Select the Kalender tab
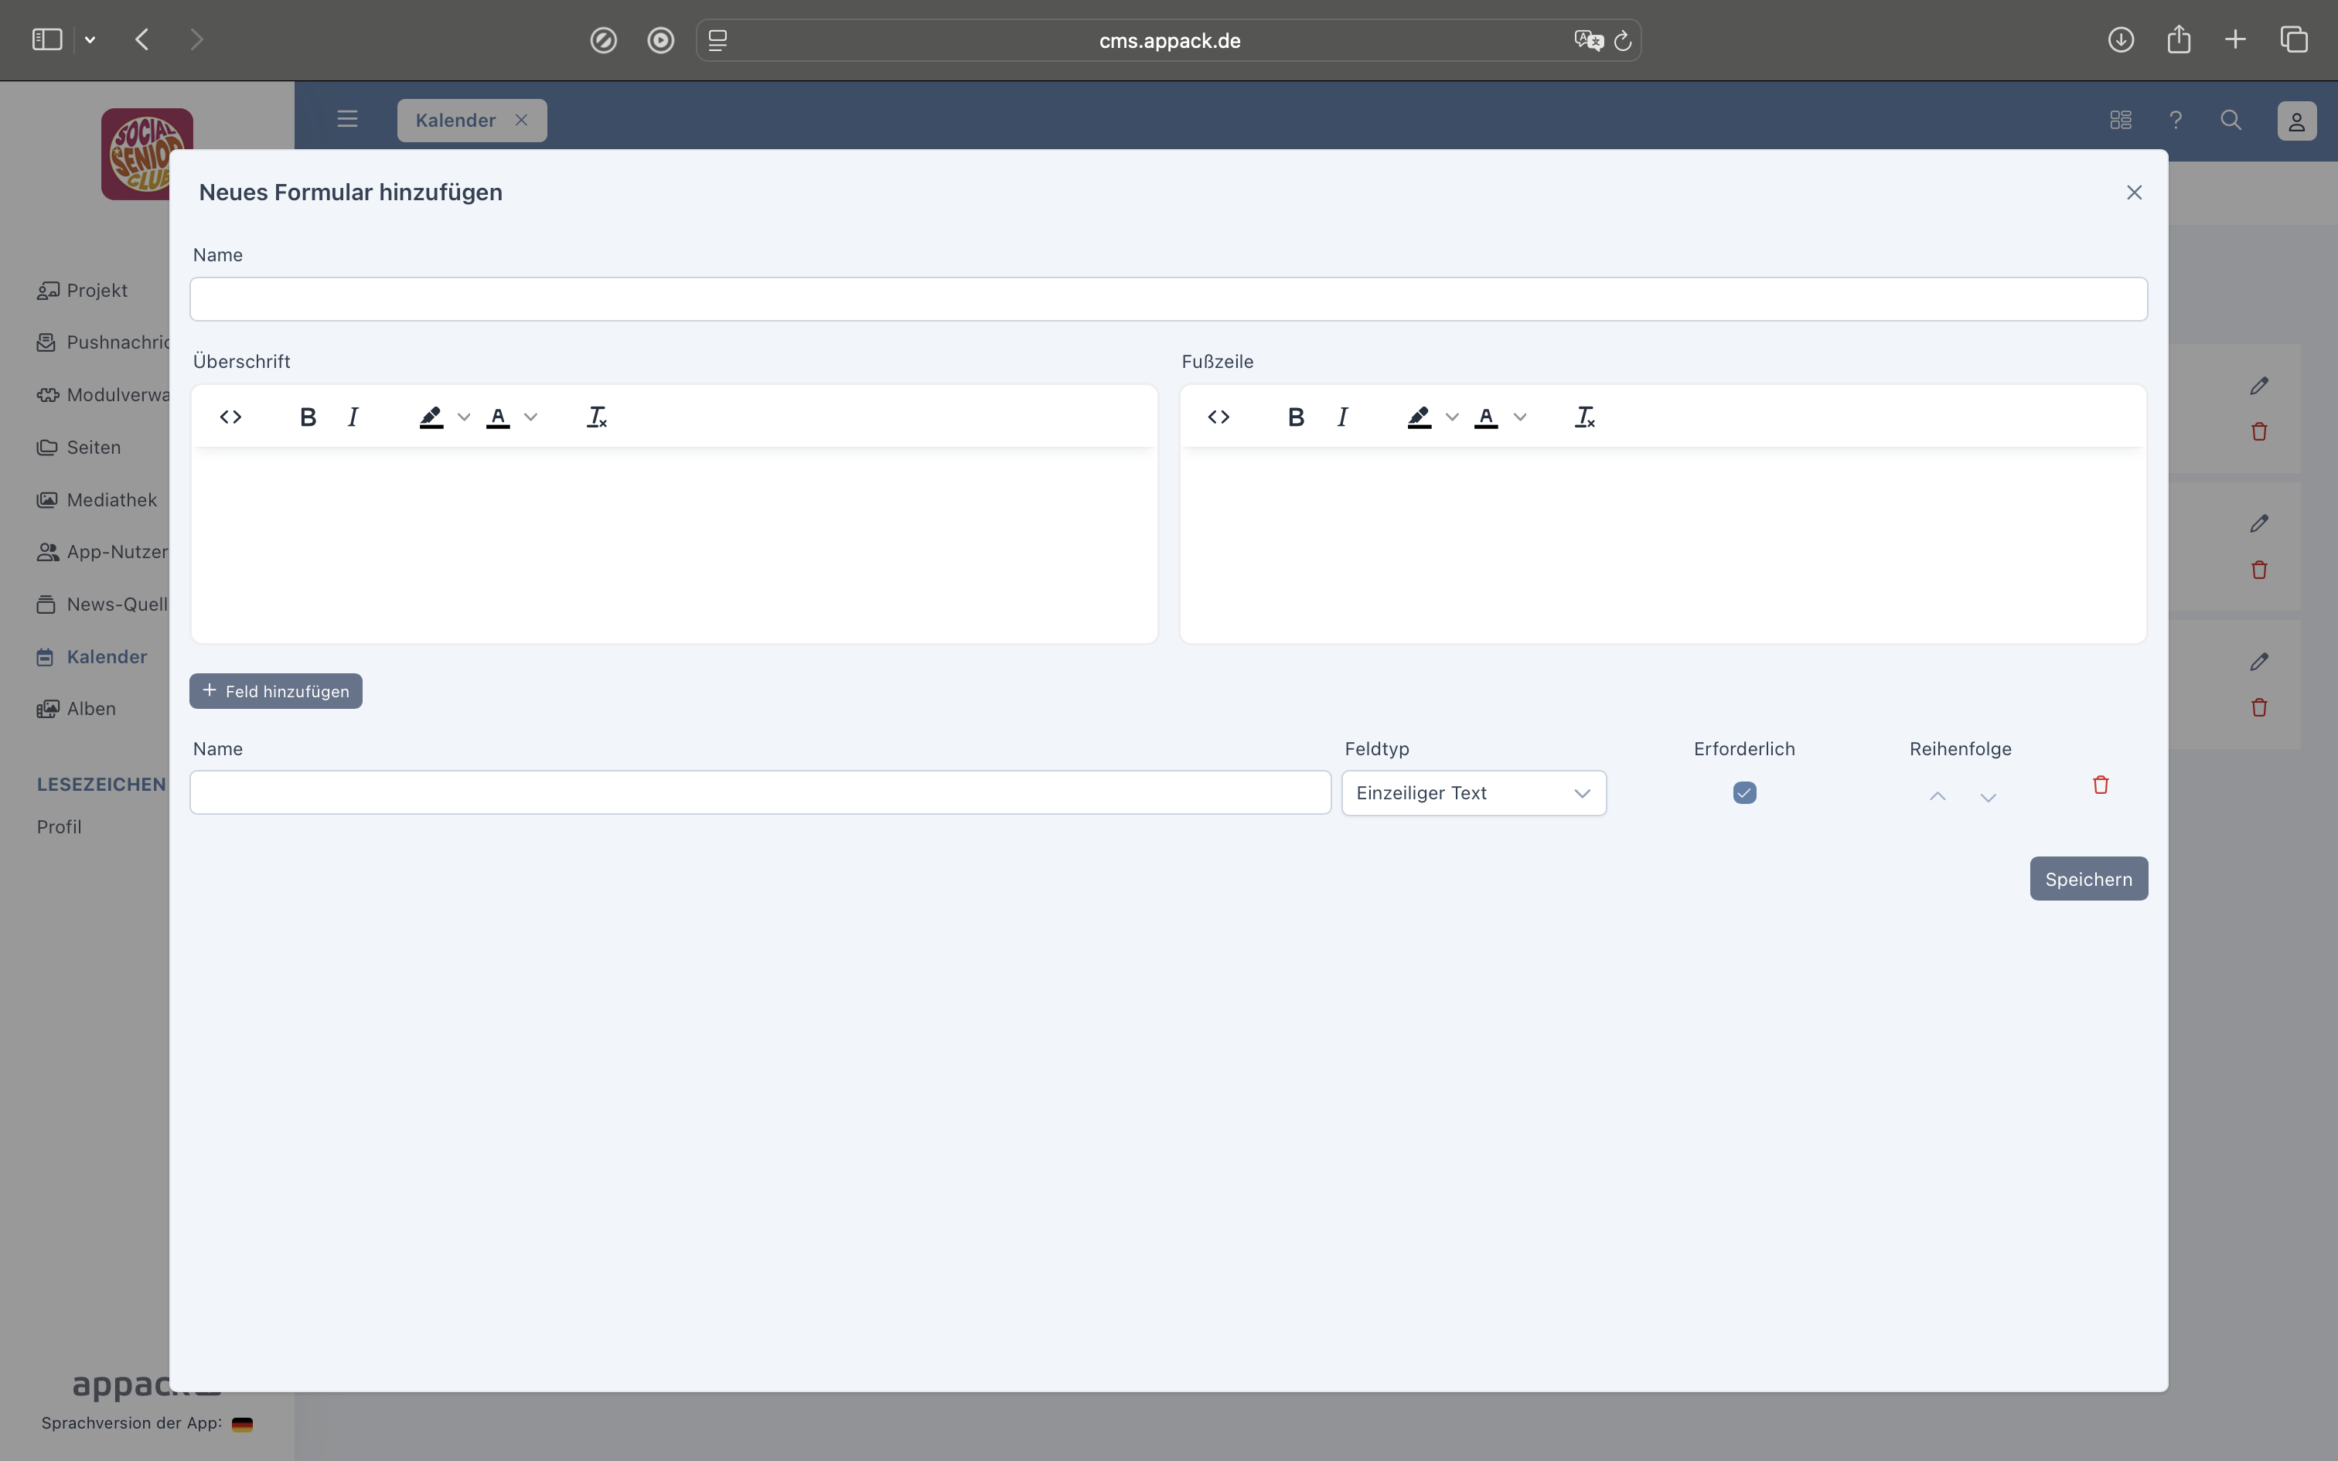This screenshot has height=1461, width=2338. coord(455,120)
